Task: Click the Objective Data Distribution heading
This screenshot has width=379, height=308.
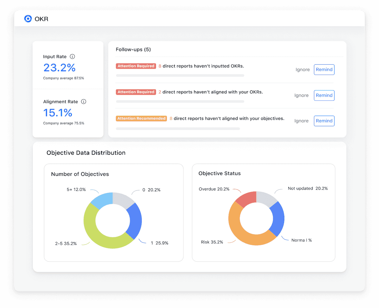Action: pyautogui.click(x=86, y=153)
